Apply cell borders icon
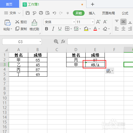Screen dimensions: 133x133 (67, 29)
